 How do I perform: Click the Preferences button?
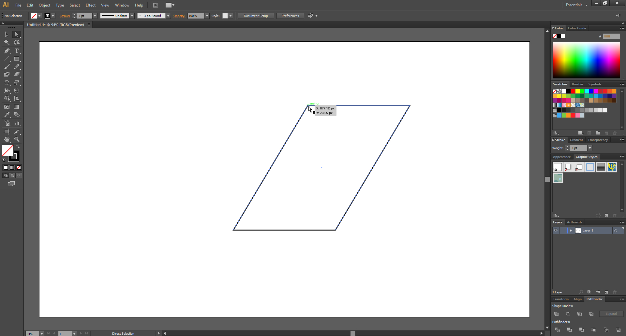(x=290, y=16)
